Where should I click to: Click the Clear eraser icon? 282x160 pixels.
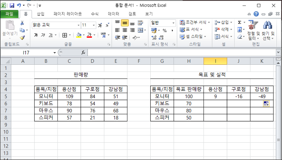(240, 37)
